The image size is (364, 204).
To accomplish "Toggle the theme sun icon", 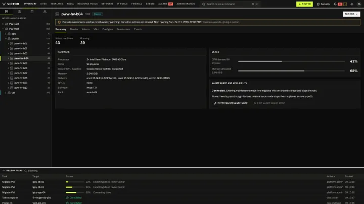I will click(x=352, y=4).
